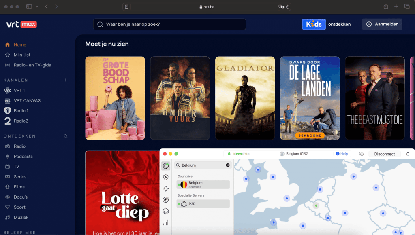Click the Kids ontdekken button
The image size is (415, 235).
click(327, 24)
